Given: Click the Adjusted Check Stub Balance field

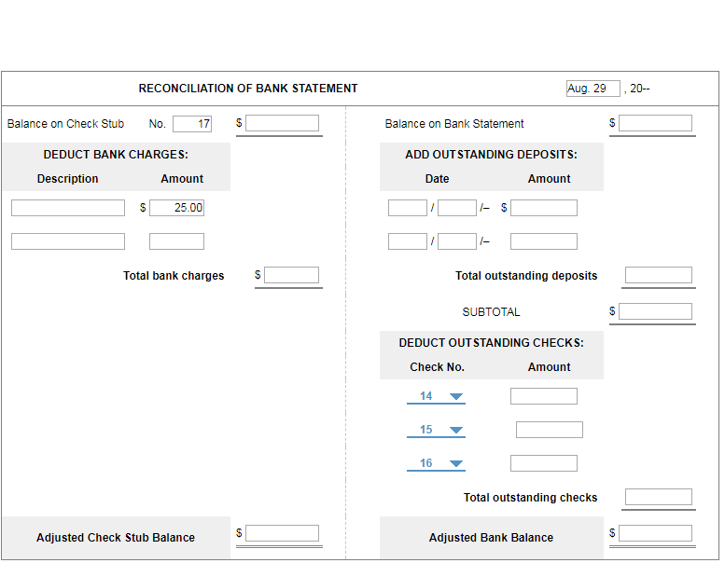Looking at the screenshot, I should [282, 533].
